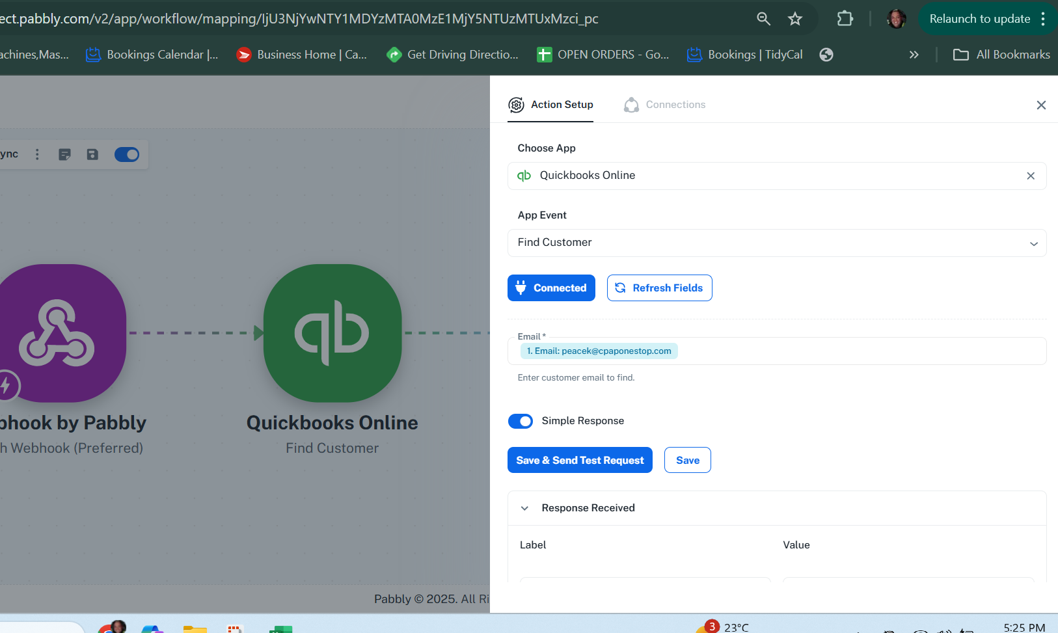Open the OPEN ORDERS bookmark
Viewport: 1058px width, 633px height.
[x=603, y=55]
